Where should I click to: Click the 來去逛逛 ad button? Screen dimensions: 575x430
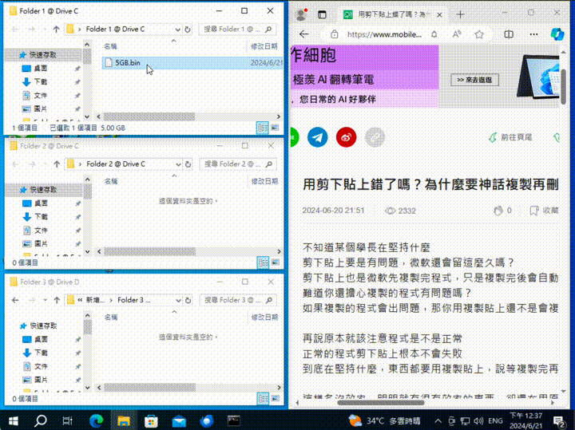[474, 80]
